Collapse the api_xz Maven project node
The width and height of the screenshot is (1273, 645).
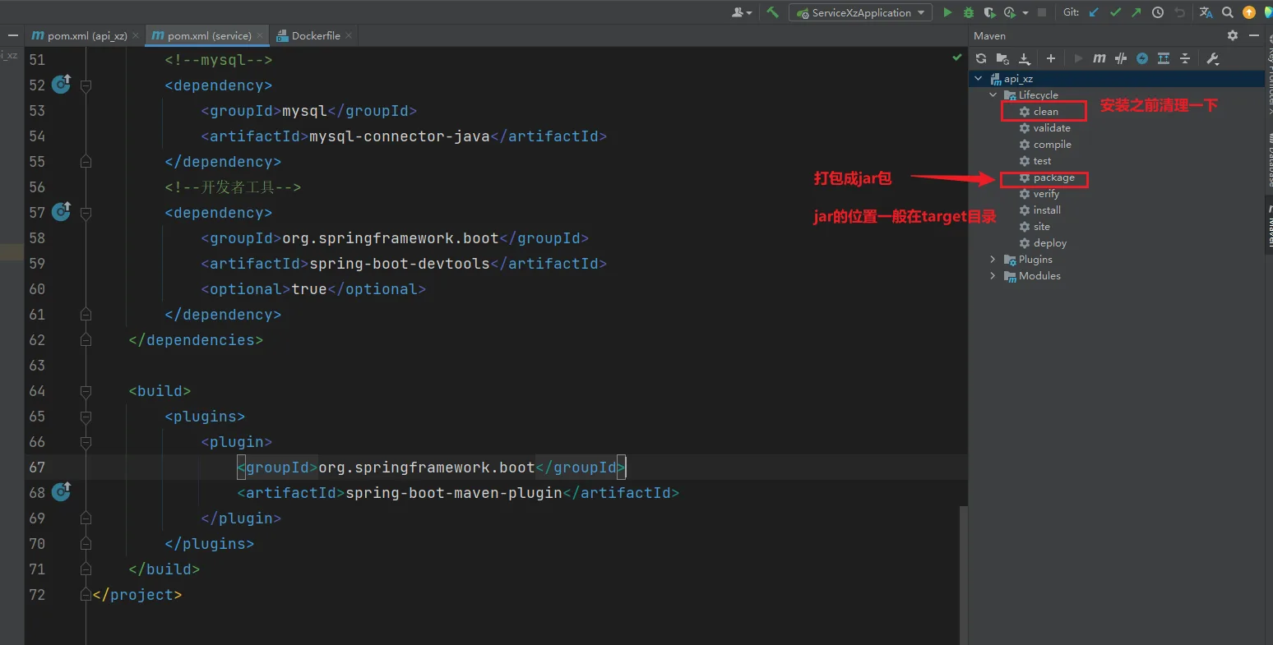(x=979, y=79)
